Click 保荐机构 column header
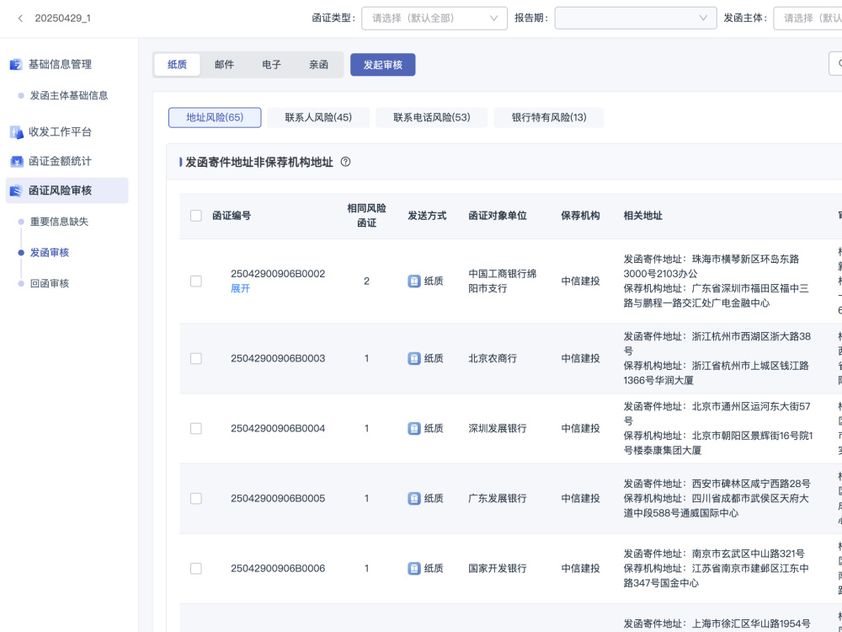 (x=580, y=216)
